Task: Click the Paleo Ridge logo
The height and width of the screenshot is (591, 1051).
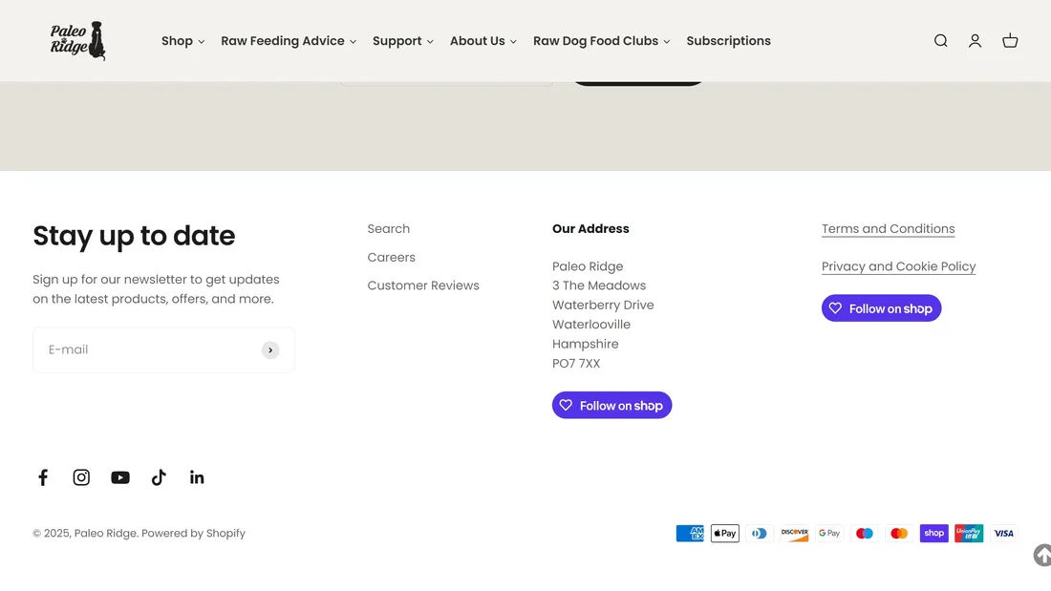Action: 77,41
